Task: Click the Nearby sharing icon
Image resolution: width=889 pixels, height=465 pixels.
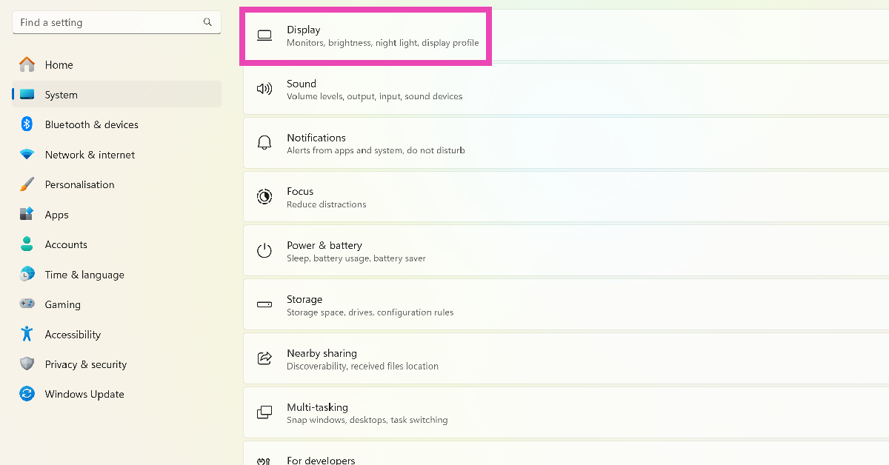Action: click(x=264, y=358)
